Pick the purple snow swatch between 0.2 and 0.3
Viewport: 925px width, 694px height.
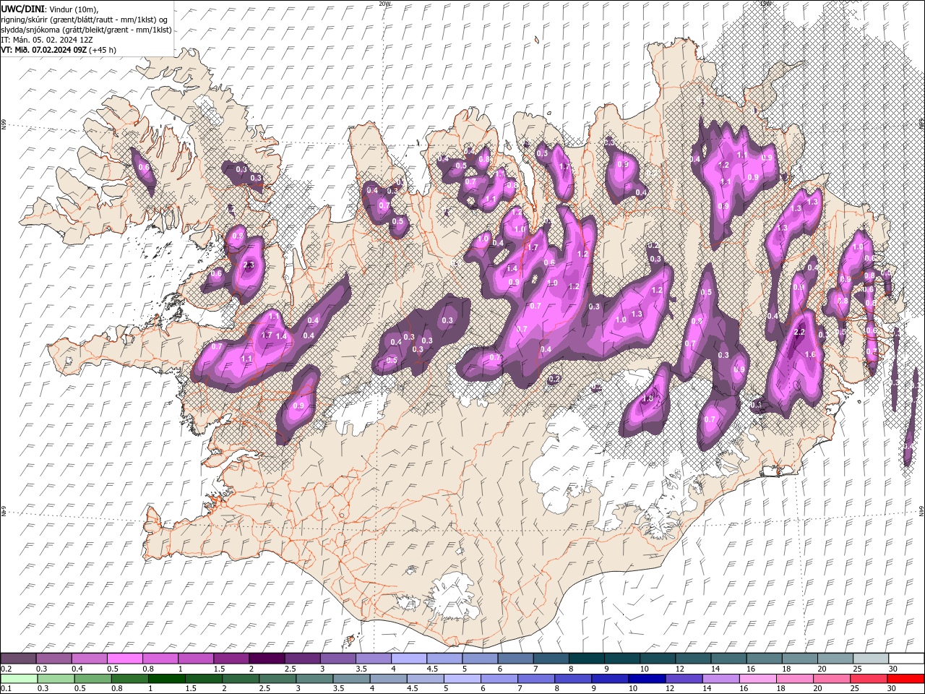18,658
